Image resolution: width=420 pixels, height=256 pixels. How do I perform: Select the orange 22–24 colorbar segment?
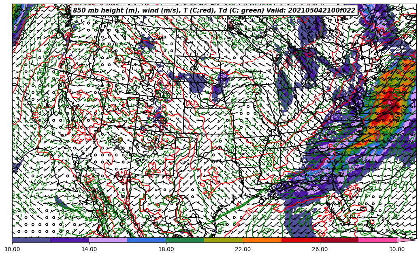tap(262, 240)
